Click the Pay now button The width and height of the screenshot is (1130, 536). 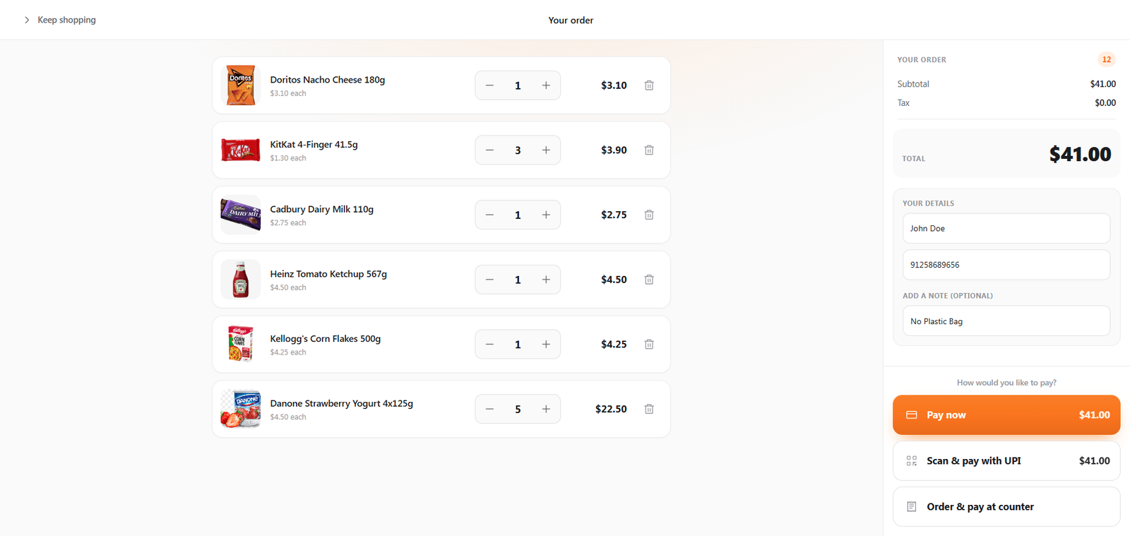1006,415
